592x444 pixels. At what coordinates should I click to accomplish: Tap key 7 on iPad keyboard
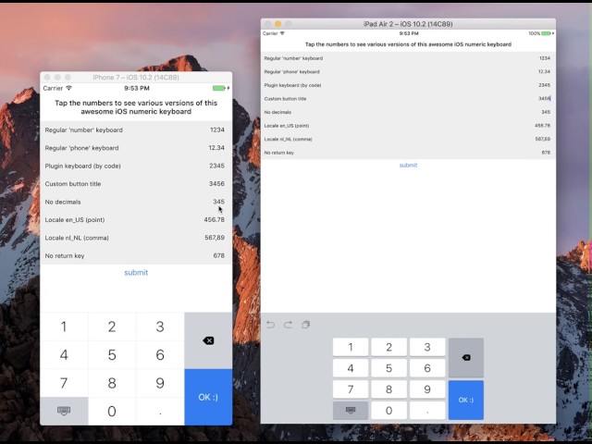(x=351, y=389)
